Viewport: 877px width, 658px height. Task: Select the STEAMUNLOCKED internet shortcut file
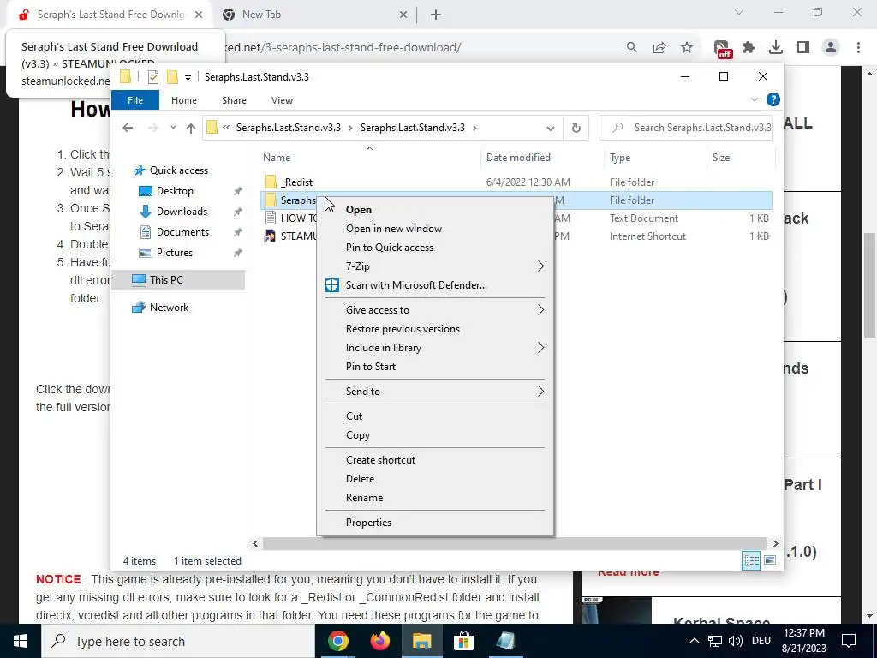[x=299, y=236]
